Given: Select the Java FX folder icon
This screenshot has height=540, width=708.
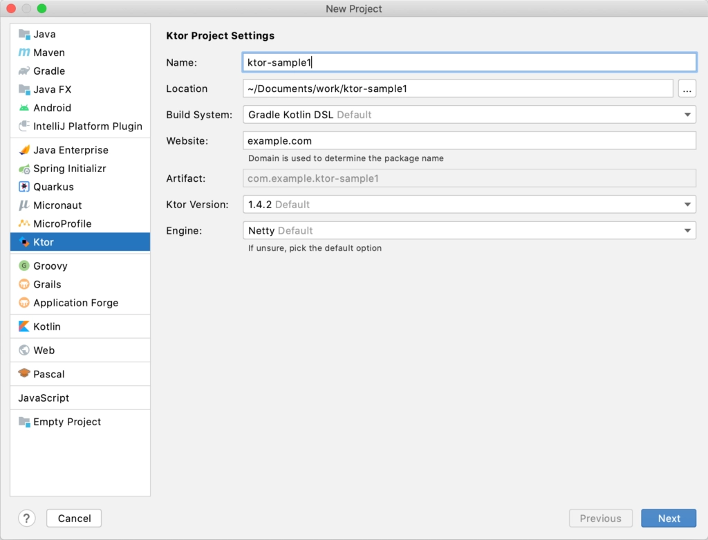Looking at the screenshot, I should coord(24,89).
